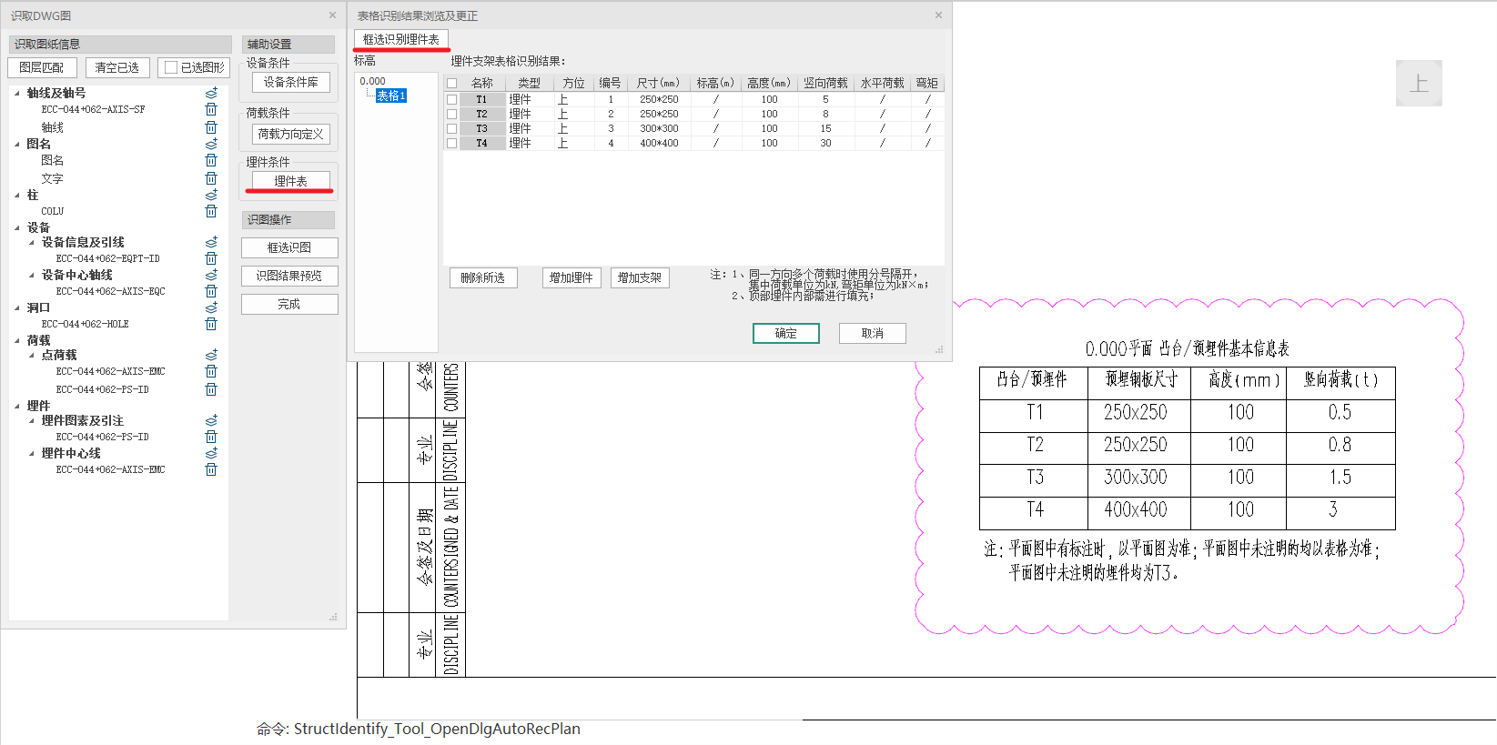This screenshot has height=745, width=1497.
Task: Delete the ECC-044+062-HOLE layer entry
Action: point(211,324)
